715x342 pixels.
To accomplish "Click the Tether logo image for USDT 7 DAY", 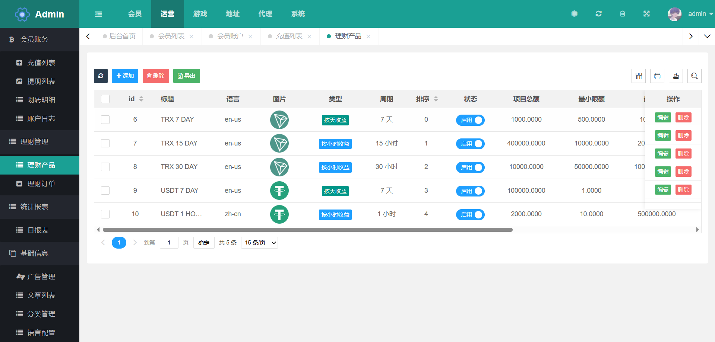I will (279, 191).
